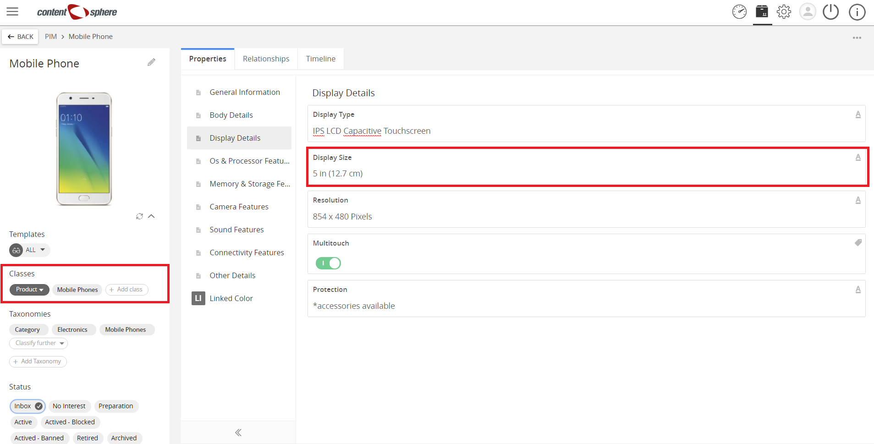Click the Mobile Phone breadcrumb
This screenshot has width=874, height=444.
[91, 37]
